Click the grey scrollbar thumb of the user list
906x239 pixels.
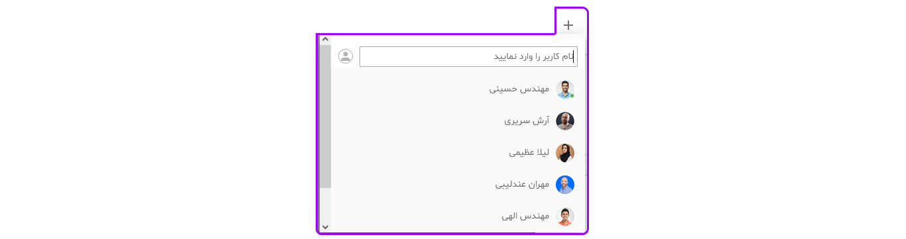(325, 116)
